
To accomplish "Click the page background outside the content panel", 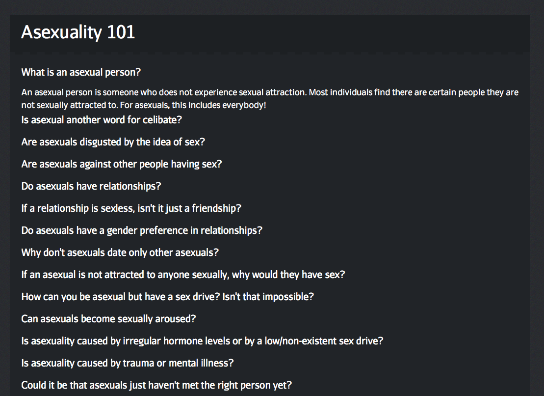I will [x=537, y=197].
